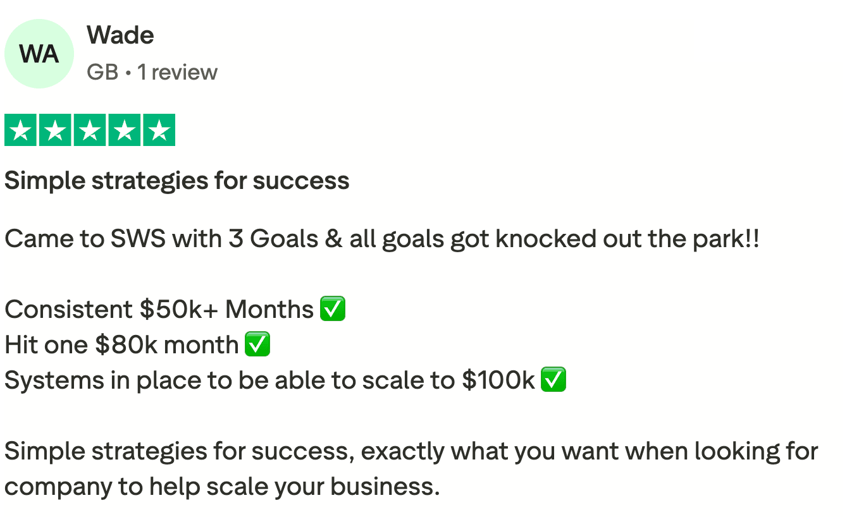Click the 'knocked out the park!!' phrase
This screenshot has width=859, height=517.
627,240
